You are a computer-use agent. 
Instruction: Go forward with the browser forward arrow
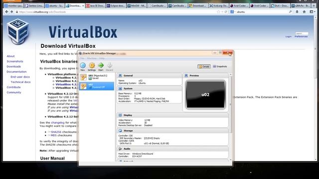click(x=11, y=12)
